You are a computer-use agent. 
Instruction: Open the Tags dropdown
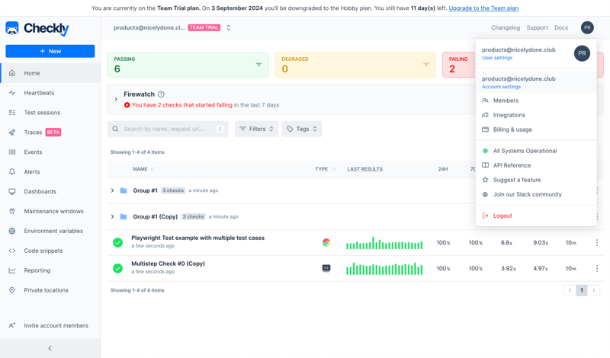[302, 129]
